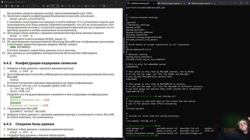
Task: Click 'mysql_secure_installation' command text in PDF
Action: click(28, 19)
